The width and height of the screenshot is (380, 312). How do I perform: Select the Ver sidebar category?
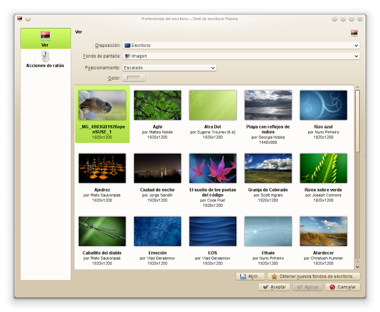coord(45,38)
